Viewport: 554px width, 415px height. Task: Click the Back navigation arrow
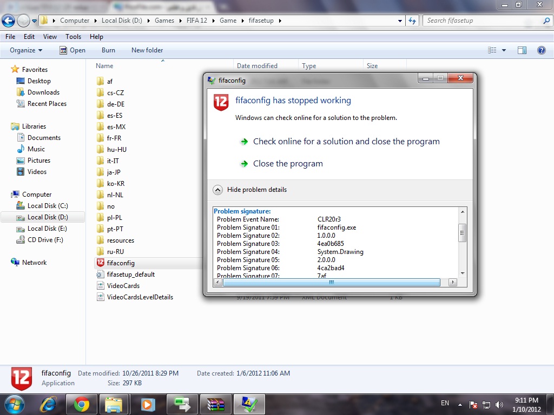[9, 21]
